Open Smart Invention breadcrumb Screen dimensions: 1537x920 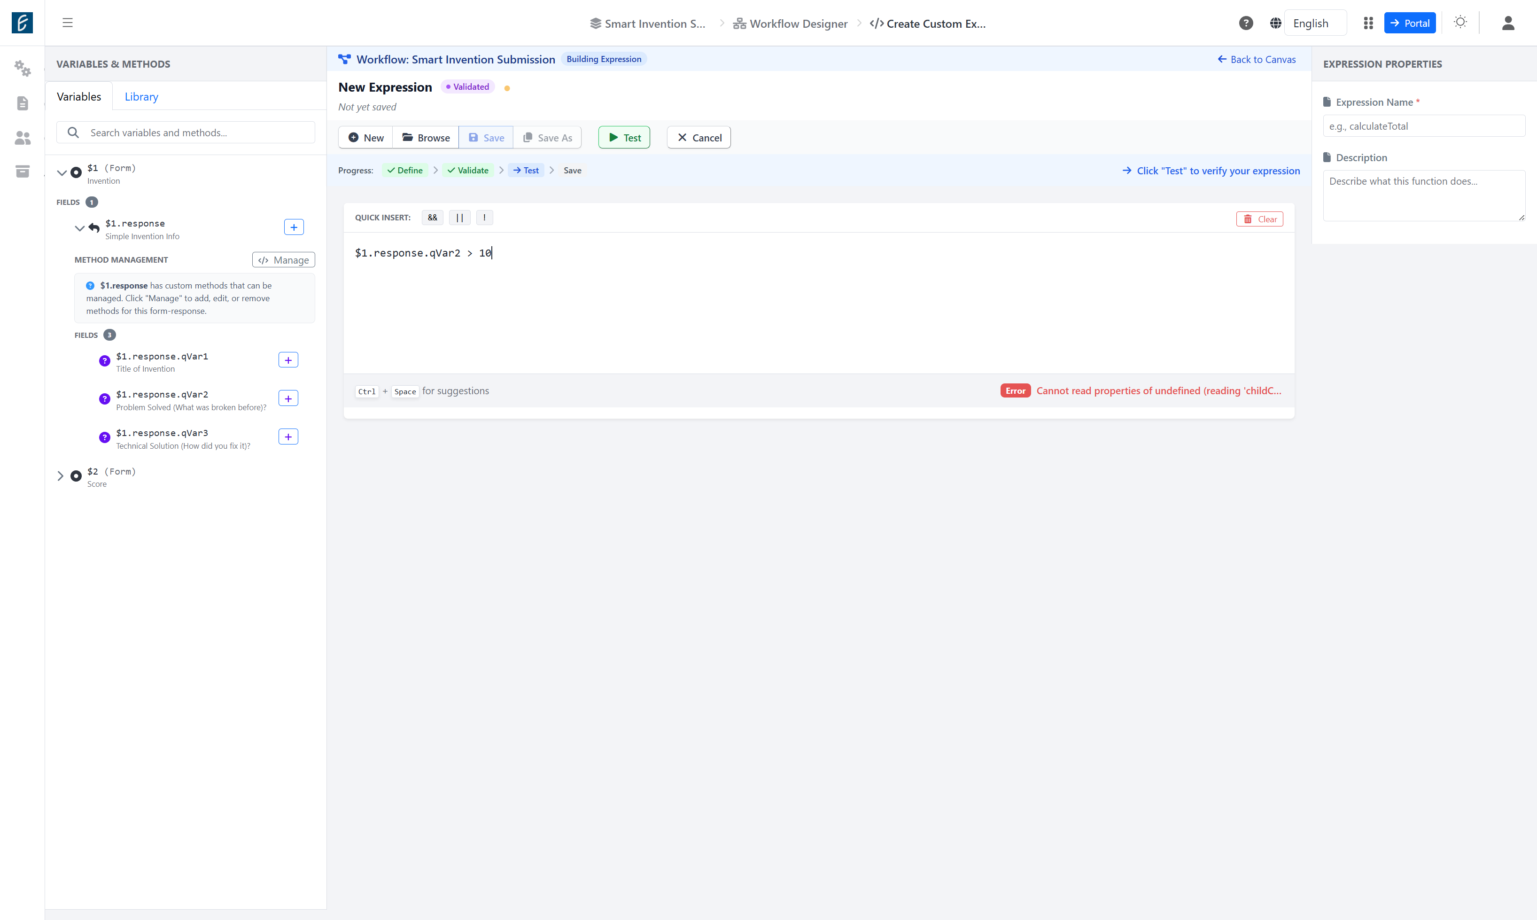[x=648, y=23]
